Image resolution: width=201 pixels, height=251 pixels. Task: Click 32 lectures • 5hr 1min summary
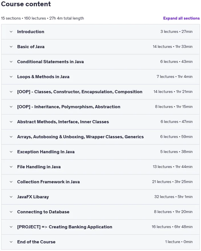coord(173,197)
